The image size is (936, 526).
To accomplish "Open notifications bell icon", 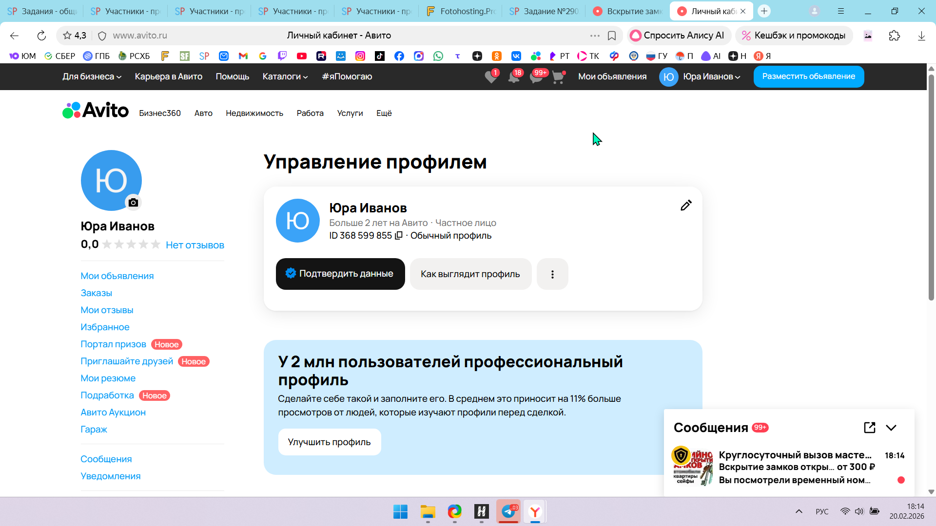I will point(513,77).
